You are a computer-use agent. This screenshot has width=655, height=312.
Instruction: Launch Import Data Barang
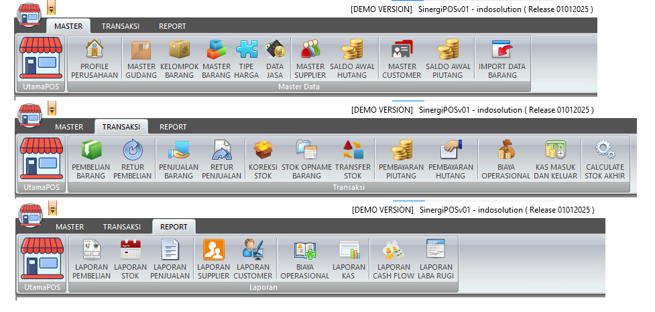(501, 58)
